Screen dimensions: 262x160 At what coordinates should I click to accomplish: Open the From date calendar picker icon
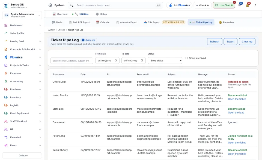116,60
